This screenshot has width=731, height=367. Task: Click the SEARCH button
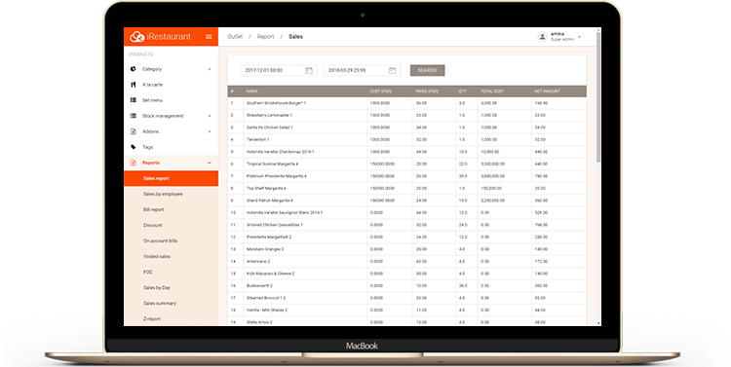pyautogui.click(x=428, y=70)
